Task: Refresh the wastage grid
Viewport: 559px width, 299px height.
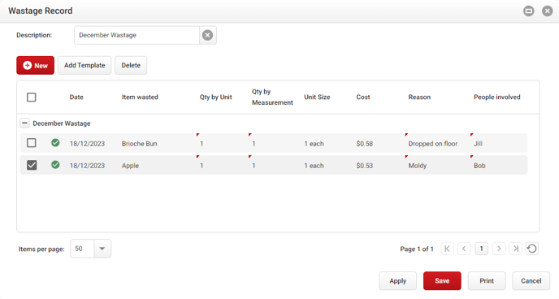Action: coord(532,249)
